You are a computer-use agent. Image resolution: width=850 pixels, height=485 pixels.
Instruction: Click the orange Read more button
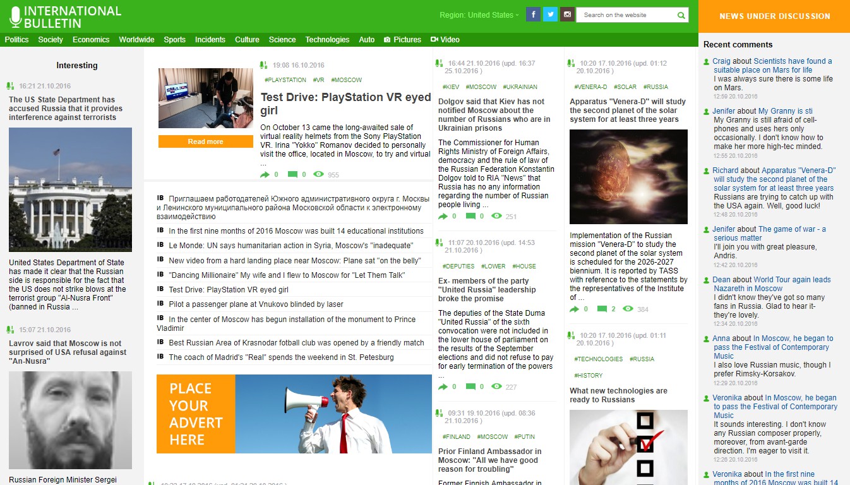[x=205, y=141]
